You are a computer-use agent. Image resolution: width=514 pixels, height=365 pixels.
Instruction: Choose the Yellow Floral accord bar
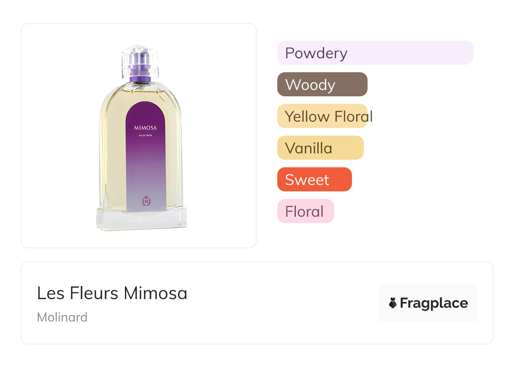coord(322,116)
